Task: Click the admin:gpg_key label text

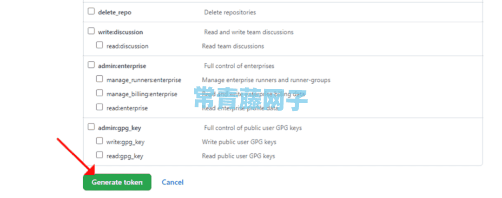Action: pyautogui.click(x=119, y=128)
